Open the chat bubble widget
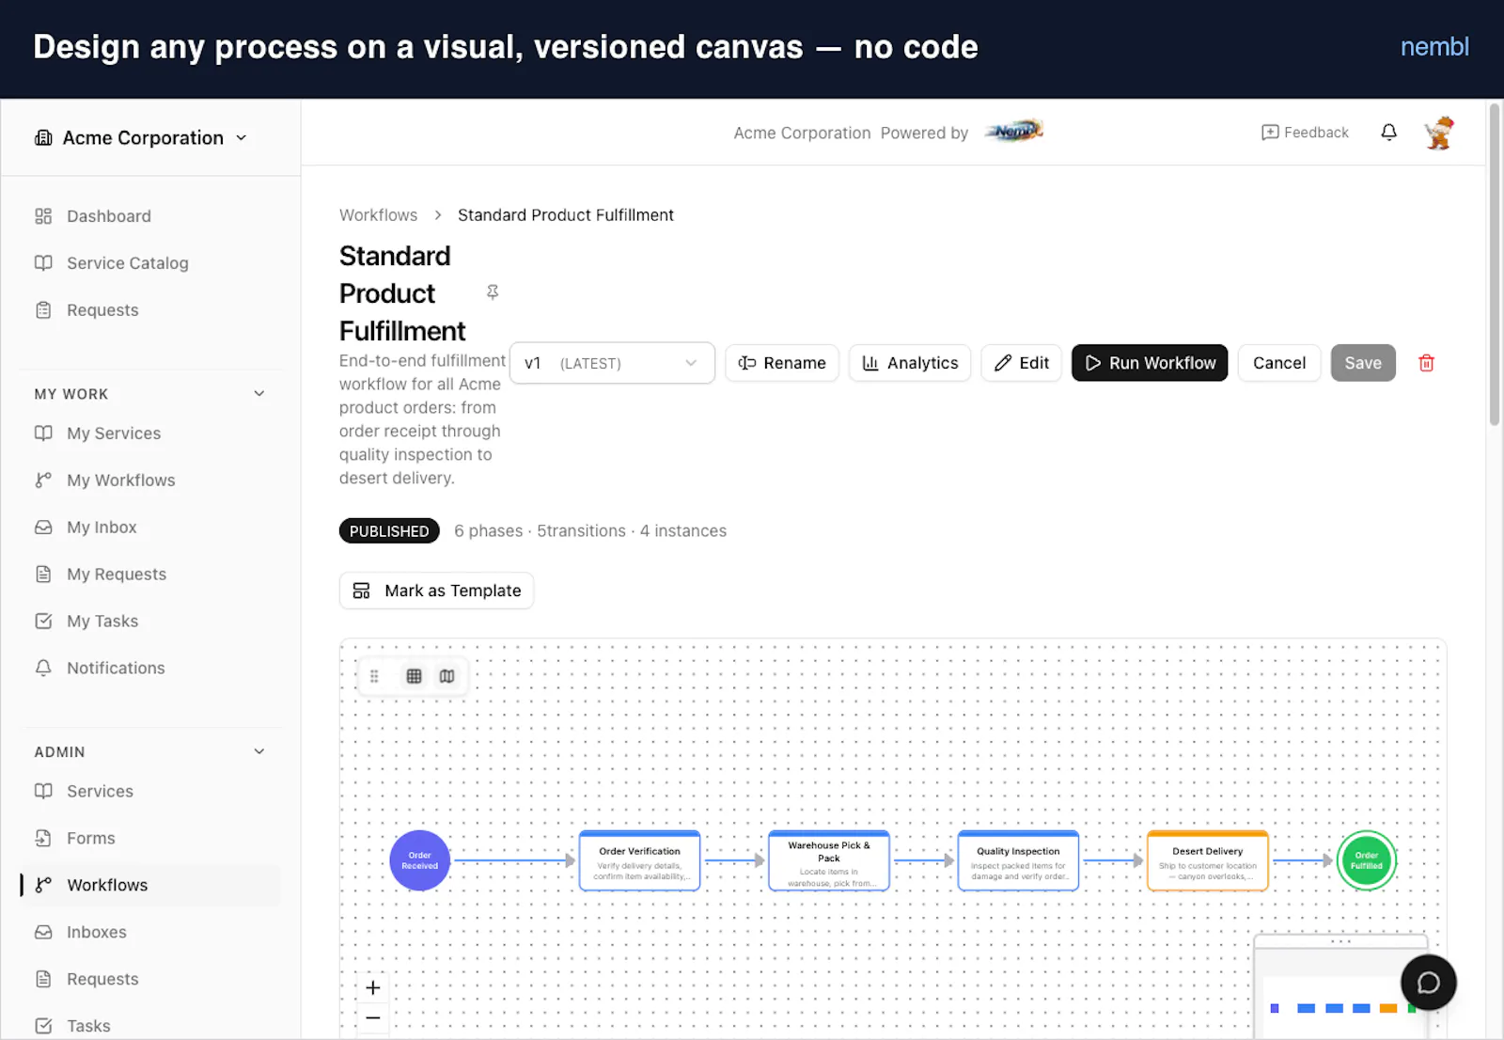This screenshot has height=1040, width=1504. pyautogui.click(x=1428, y=983)
